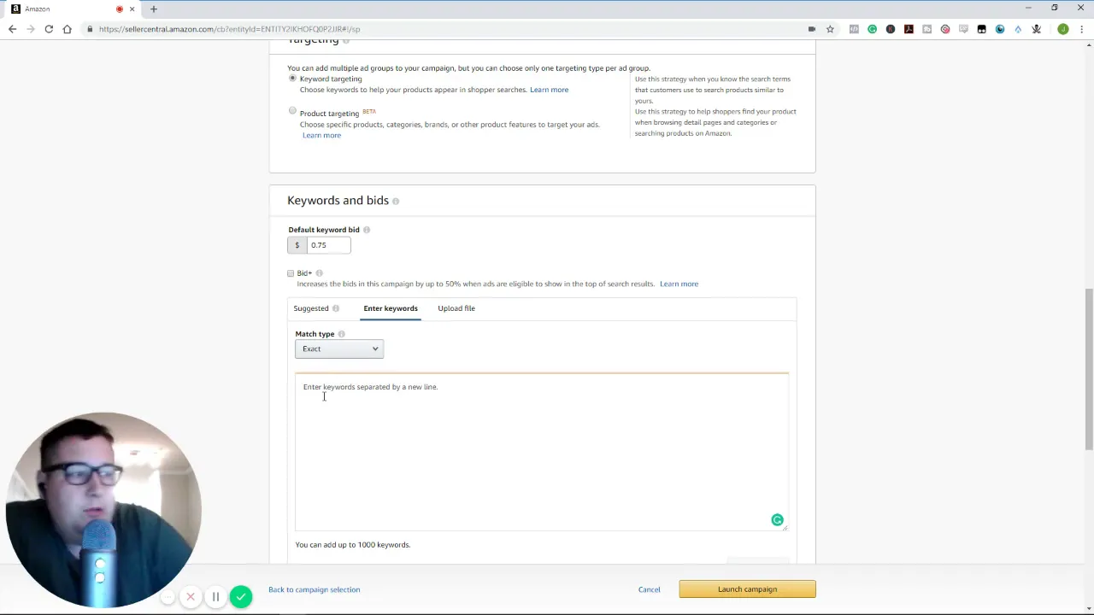Image resolution: width=1094 pixels, height=615 pixels.
Task: Click inside the keywords text area
Action: point(541,452)
